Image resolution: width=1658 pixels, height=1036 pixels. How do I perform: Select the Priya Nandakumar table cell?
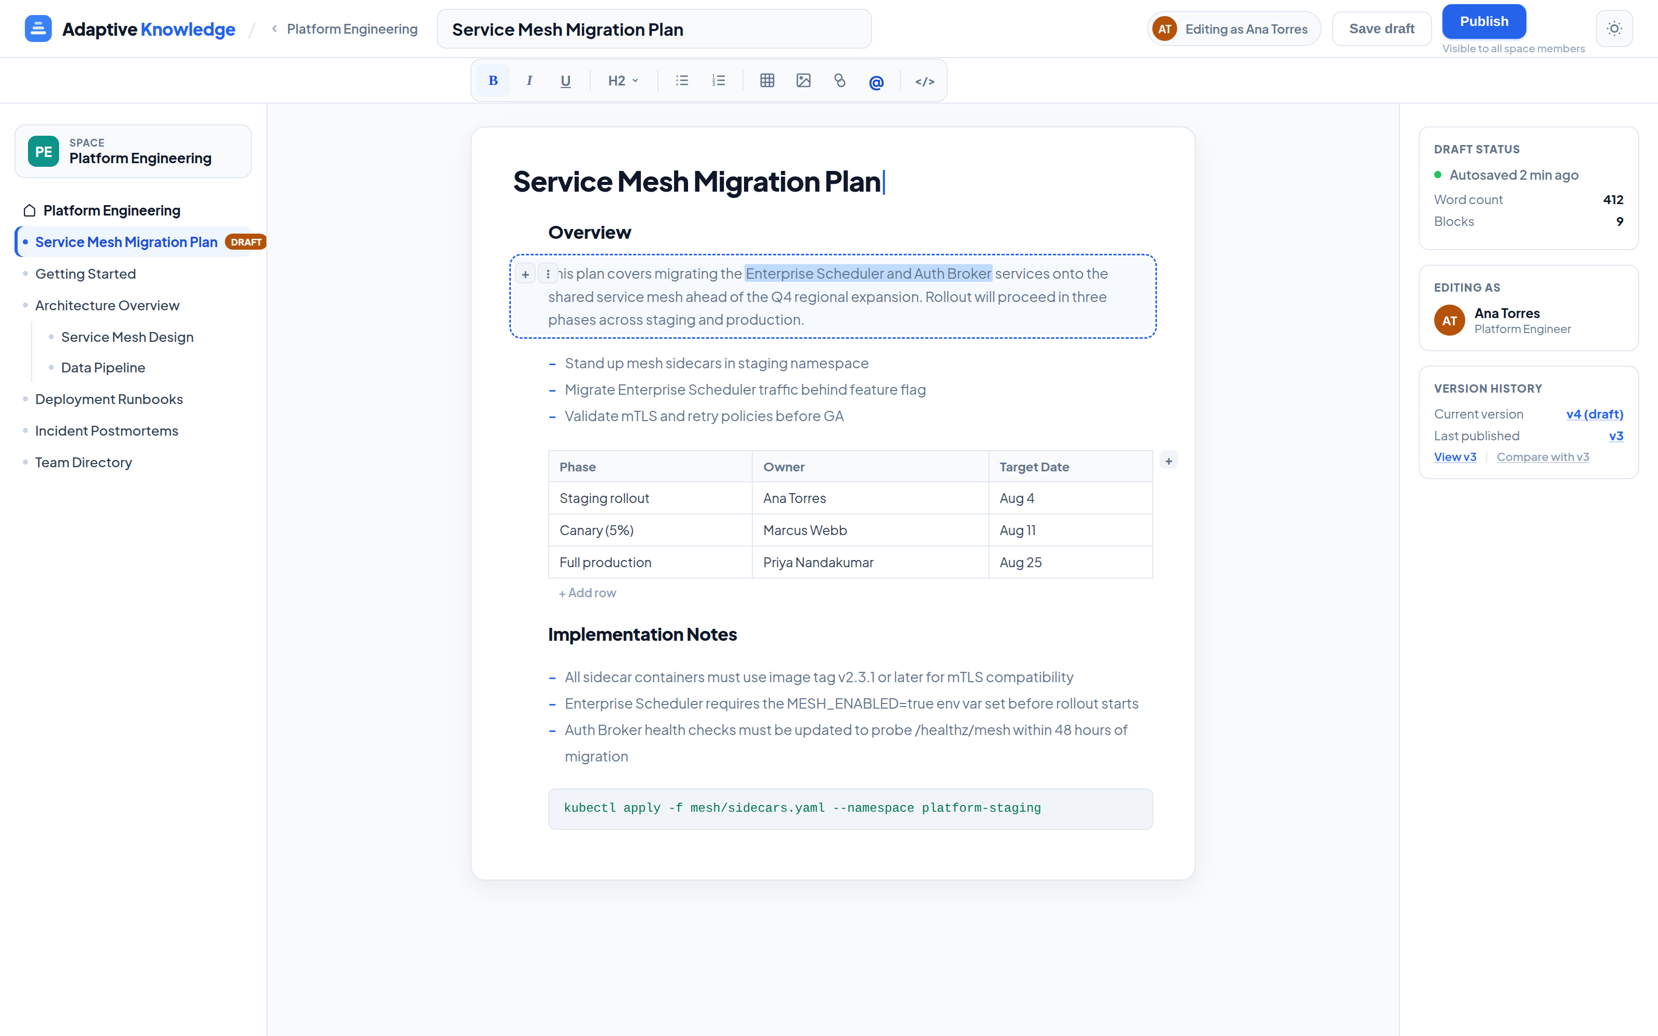(x=870, y=563)
